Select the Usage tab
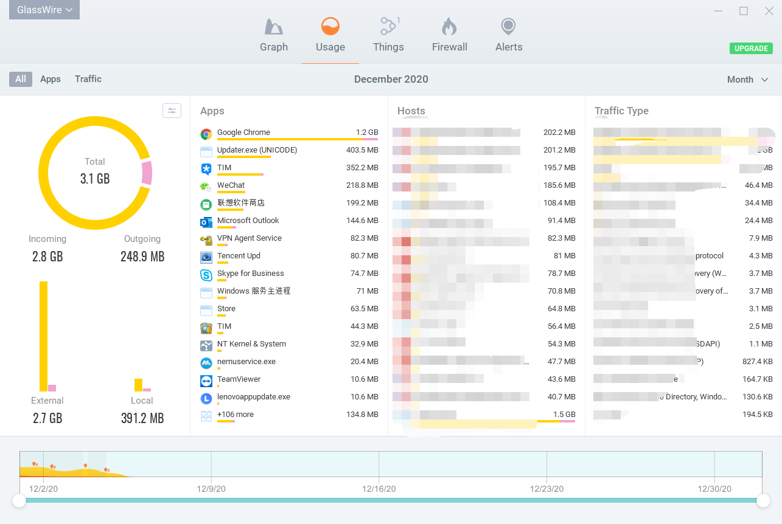The width and height of the screenshot is (782, 524). (x=330, y=35)
